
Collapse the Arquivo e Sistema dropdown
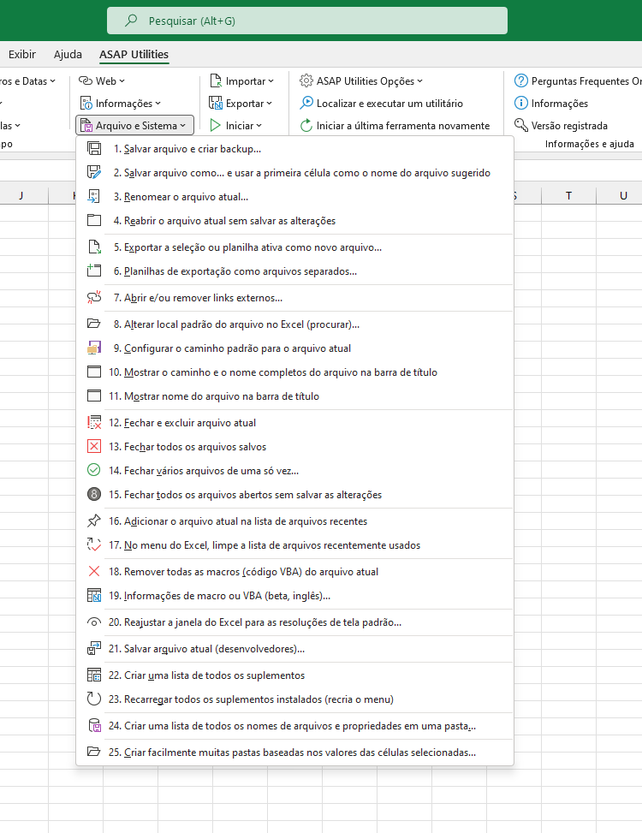[135, 125]
